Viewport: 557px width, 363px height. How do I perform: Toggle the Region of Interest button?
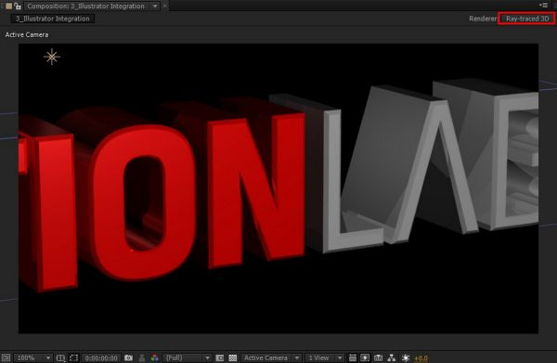pyautogui.click(x=219, y=357)
